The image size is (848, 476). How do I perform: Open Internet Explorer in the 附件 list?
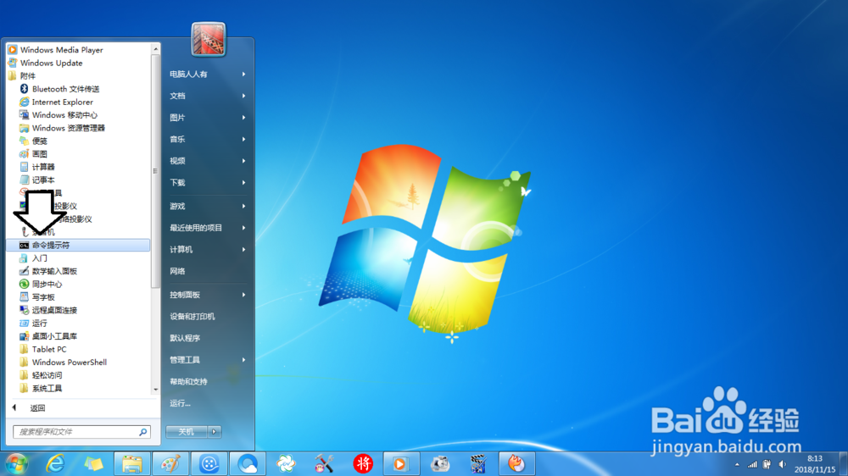click(x=62, y=102)
